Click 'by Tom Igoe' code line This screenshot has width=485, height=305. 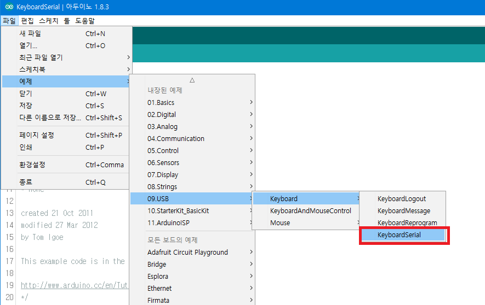[x=42, y=237]
